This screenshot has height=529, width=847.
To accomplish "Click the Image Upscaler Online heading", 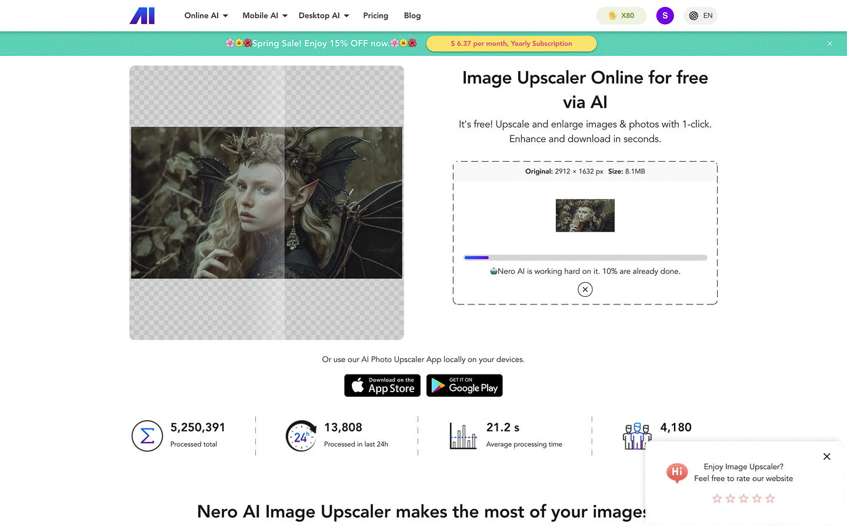I will [x=585, y=89].
